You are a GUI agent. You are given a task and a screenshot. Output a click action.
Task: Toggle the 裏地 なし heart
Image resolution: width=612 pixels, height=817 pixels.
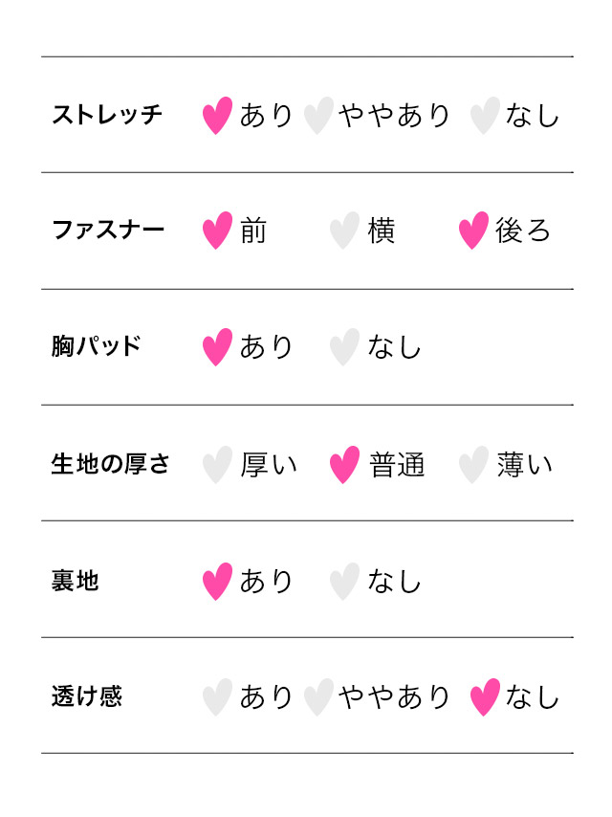pos(344,582)
